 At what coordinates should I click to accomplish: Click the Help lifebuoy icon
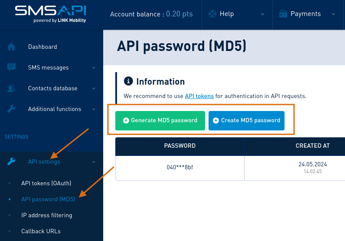click(x=212, y=14)
